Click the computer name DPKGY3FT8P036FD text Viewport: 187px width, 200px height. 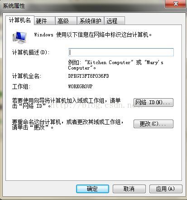[89, 76]
